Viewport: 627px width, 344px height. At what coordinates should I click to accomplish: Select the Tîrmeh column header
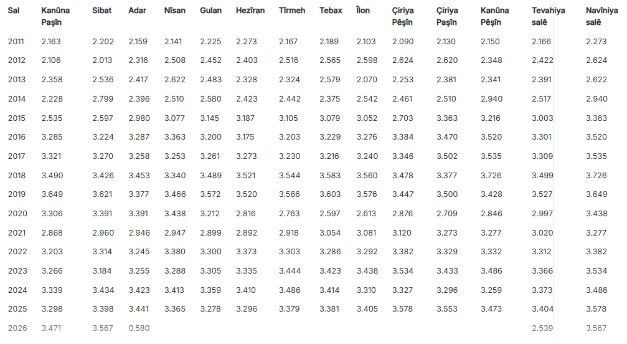[x=292, y=11]
